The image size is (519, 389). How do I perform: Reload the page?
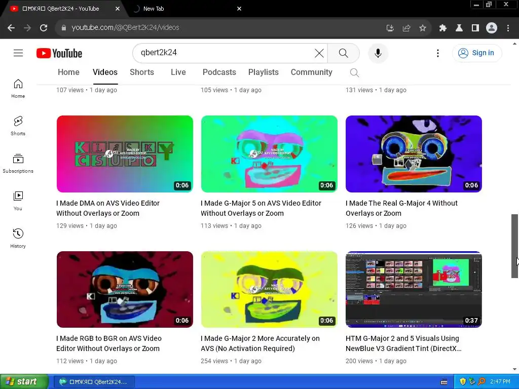44,28
